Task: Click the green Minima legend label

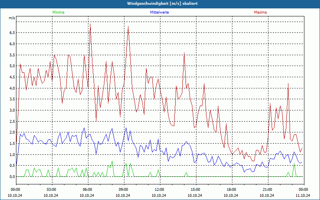Action: (58, 12)
